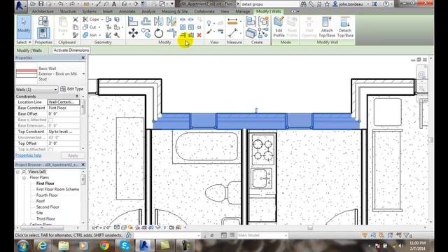Click the Array tool icon

pyautogui.click(x=183, y=27)
